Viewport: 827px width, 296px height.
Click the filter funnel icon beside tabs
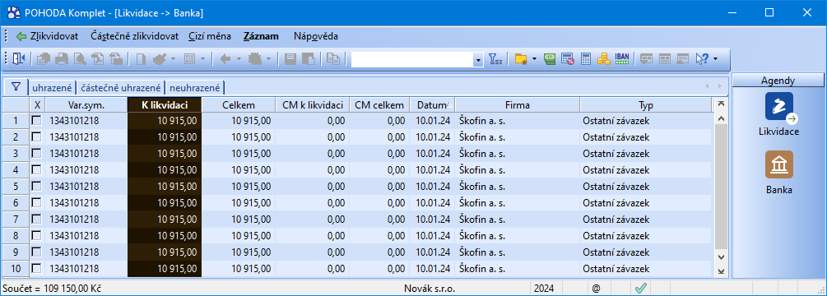[16, 86]
